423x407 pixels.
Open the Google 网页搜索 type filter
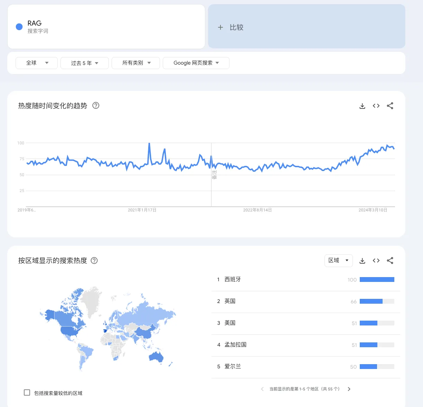coord(196,63)
